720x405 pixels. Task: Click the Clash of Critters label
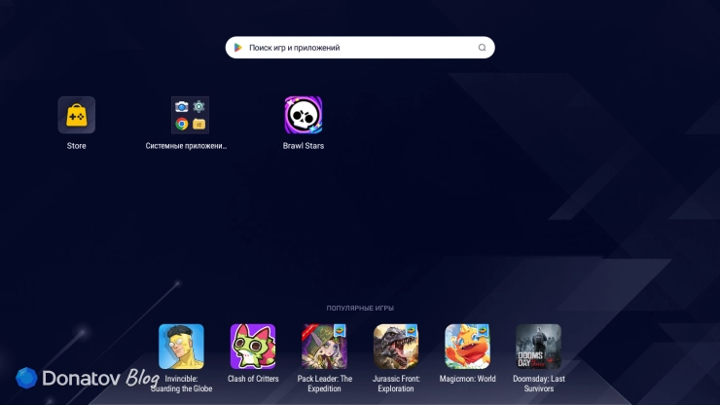[x=253, y=379]
